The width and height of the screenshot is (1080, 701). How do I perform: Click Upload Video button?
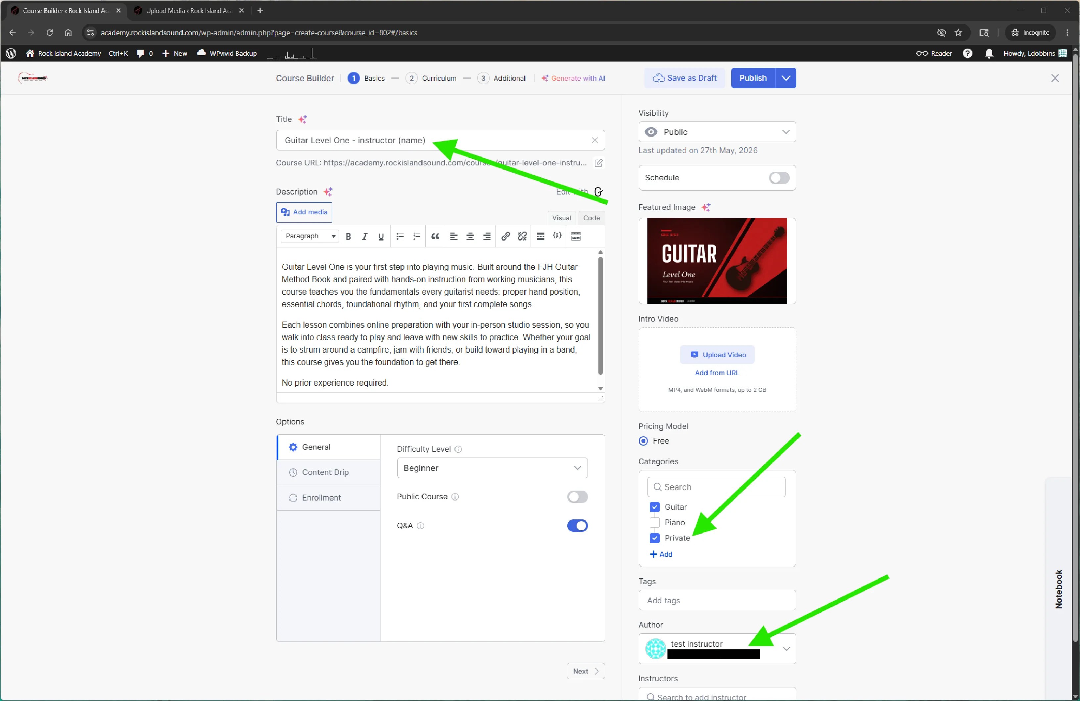(x=717, y=355)
